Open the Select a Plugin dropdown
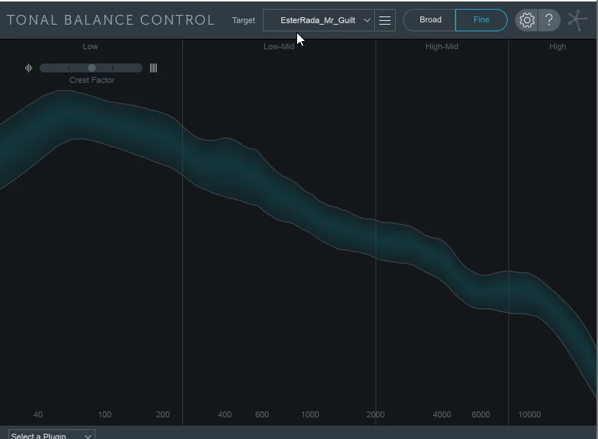598x439 pixels. pyautogui.click(x=52, y=435)
